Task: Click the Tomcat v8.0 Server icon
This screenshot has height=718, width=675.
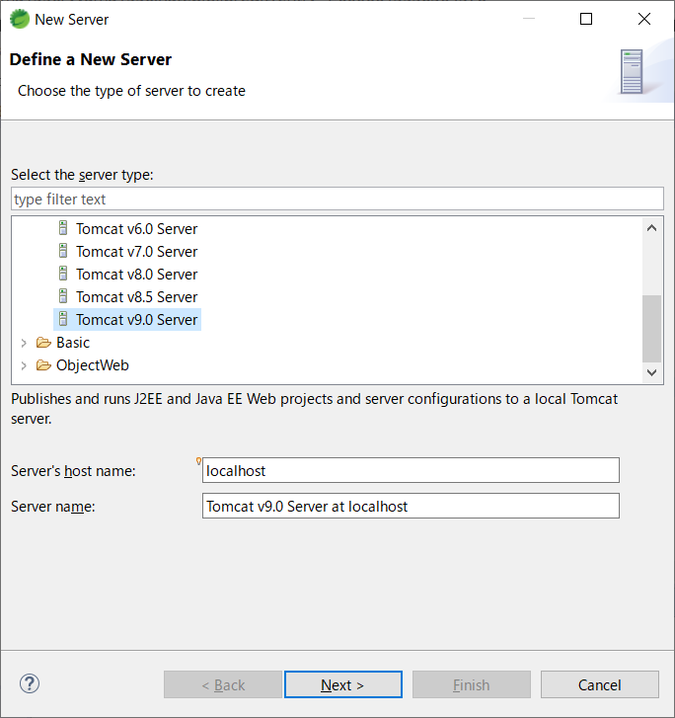Action: click(63, 274)
